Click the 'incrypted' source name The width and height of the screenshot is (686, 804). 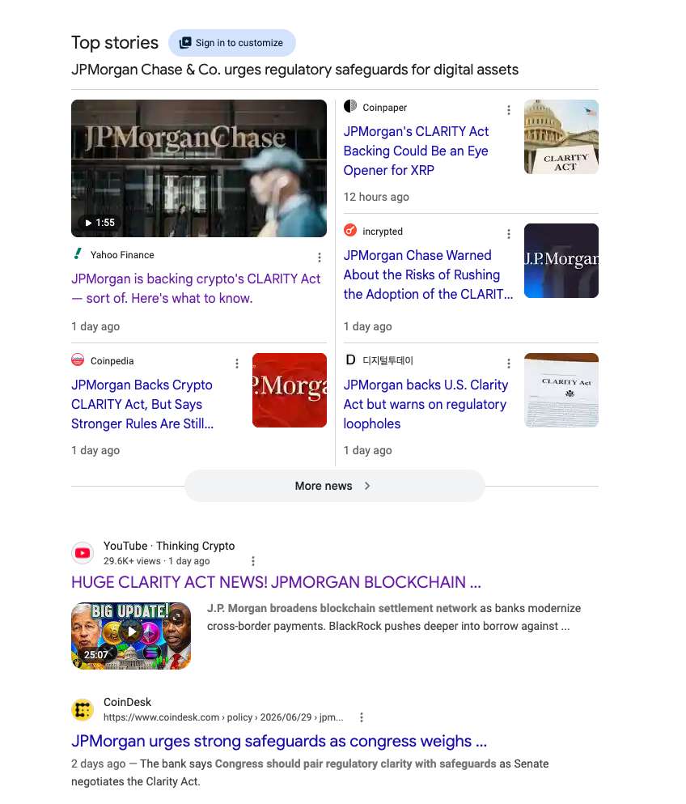tap(383, 232)
